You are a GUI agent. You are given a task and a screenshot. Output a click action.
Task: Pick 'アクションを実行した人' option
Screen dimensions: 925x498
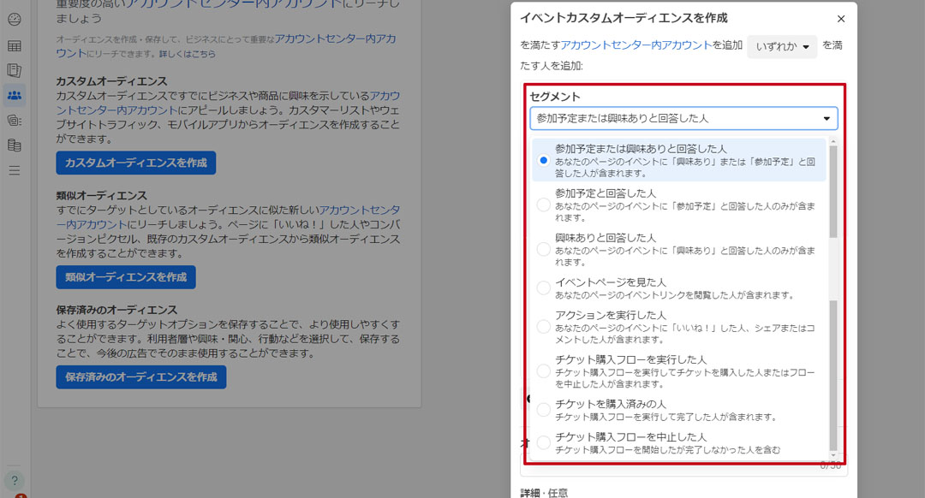pyautogui.click(x=543, y=326)
